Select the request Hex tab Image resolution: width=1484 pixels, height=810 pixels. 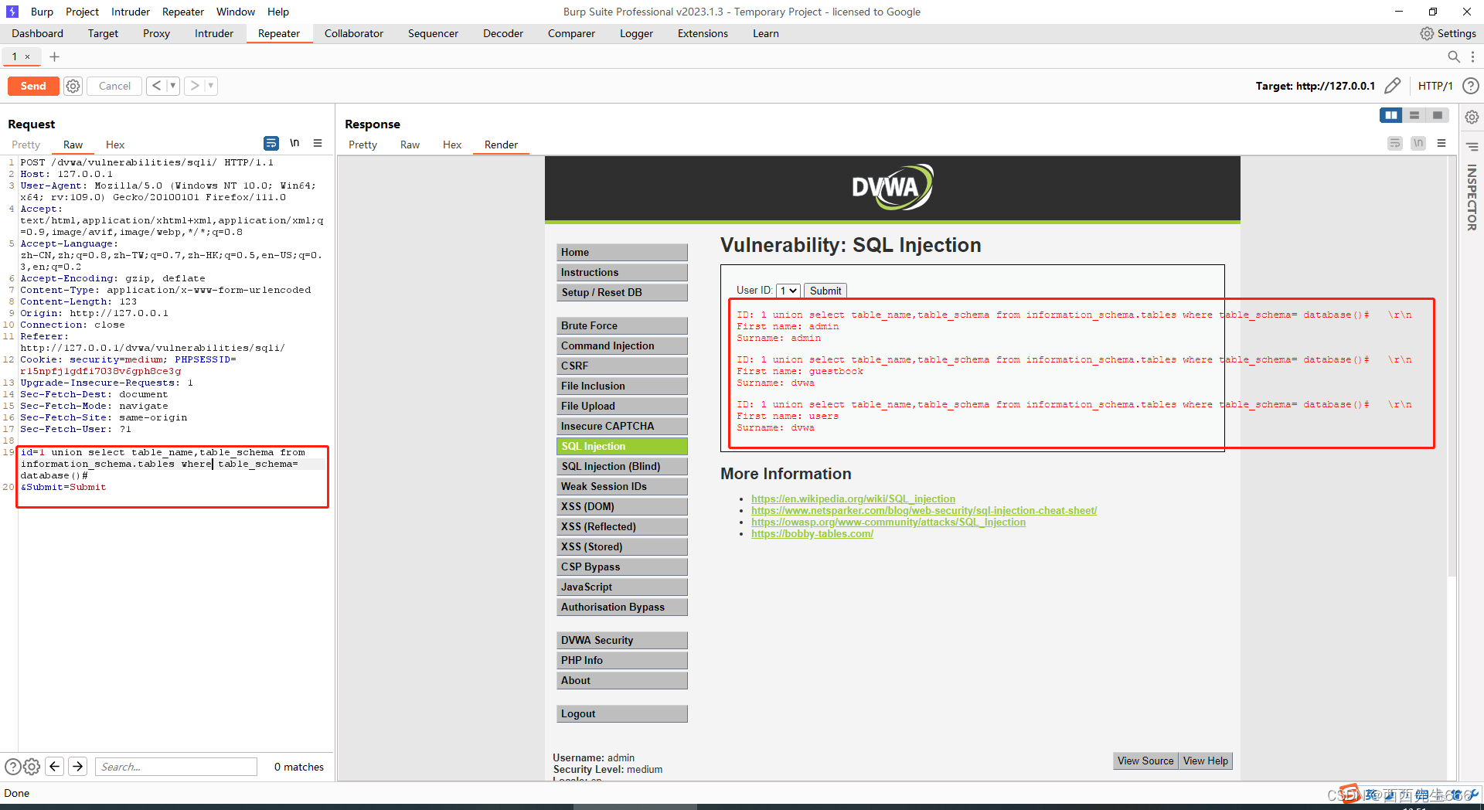pyautogui.click(x=114, y=145)
